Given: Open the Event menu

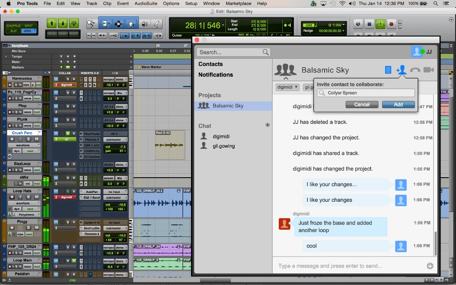Looking at the screenshot, I should [x=123, y=4].
